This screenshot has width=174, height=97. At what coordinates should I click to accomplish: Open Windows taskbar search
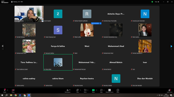click(7, 95)
